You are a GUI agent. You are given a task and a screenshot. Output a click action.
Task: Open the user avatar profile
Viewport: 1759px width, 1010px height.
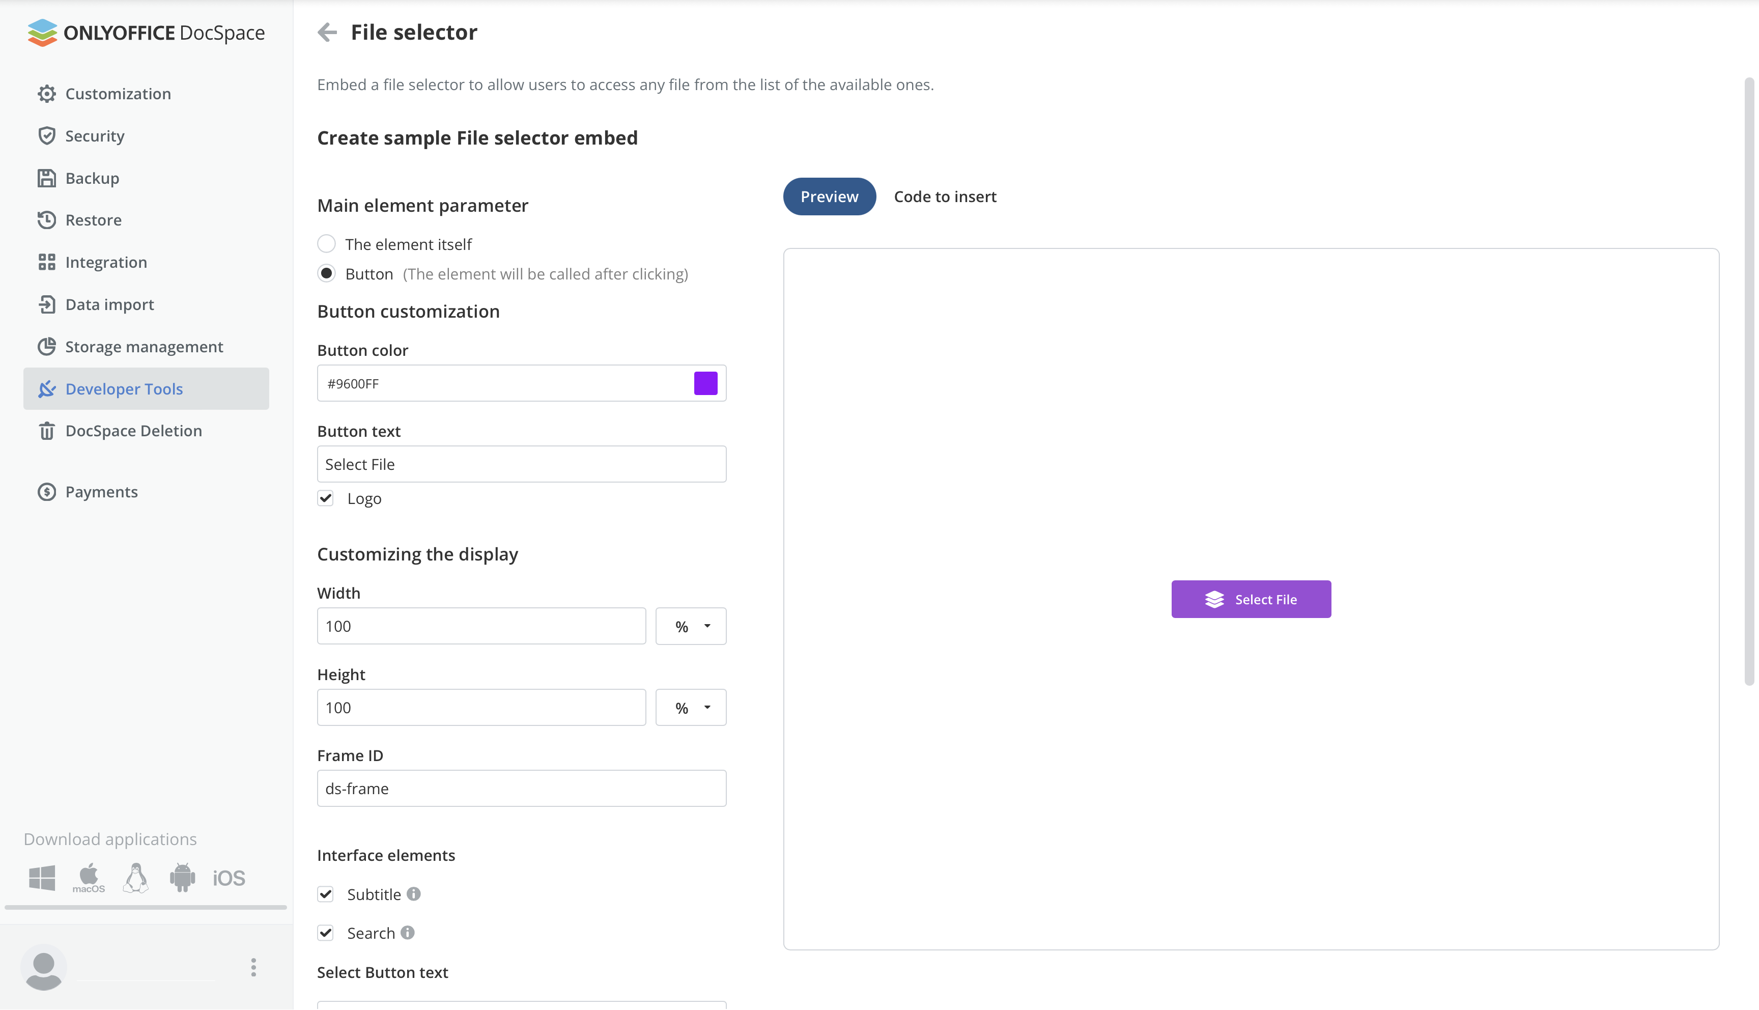pos(44,967)
